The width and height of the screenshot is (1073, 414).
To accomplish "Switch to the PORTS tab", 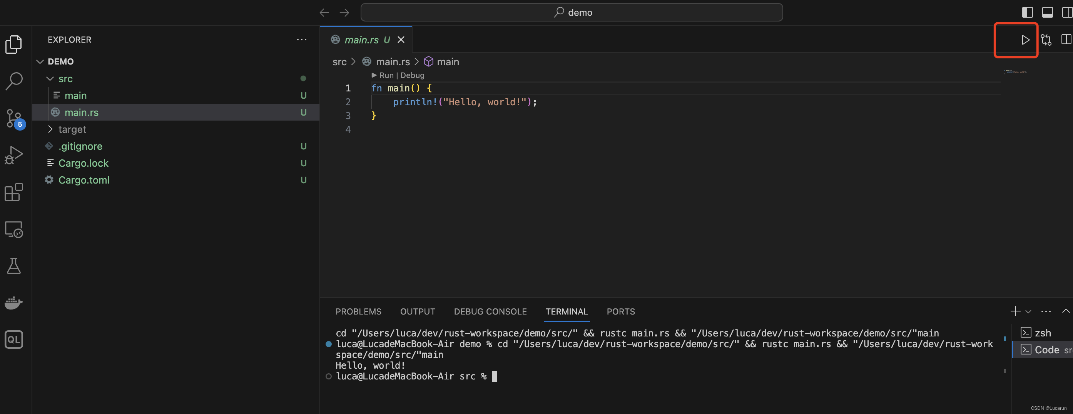I will coord(620,311).
